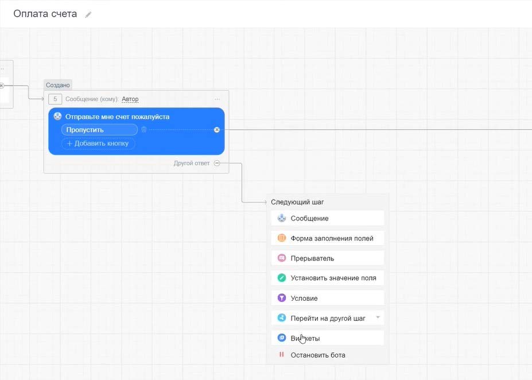Select Прерыватель from next step menu
The image size is (532, 380).
[312, 258]
